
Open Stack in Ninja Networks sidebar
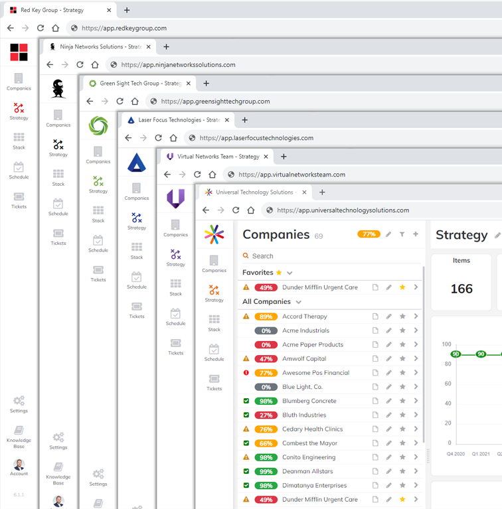click(x=58, y=178)
